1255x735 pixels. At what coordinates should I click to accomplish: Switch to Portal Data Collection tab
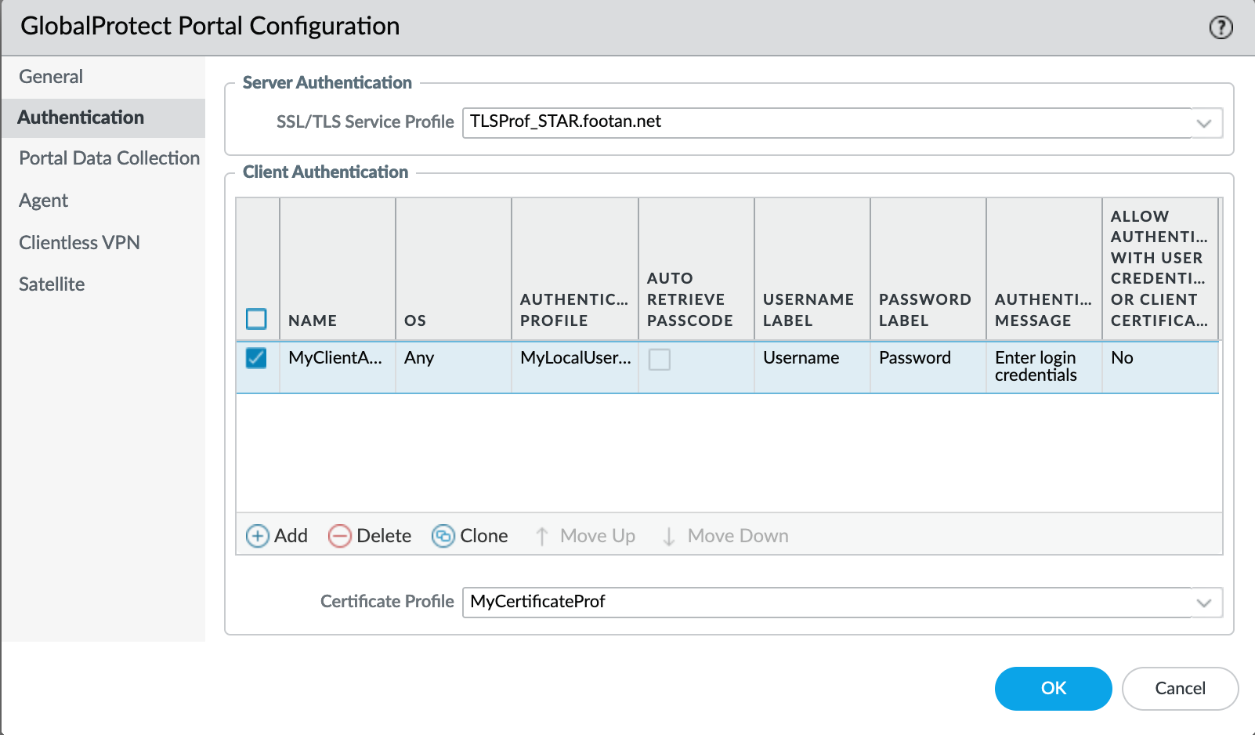pyautogui.click(x=103, y=158)
